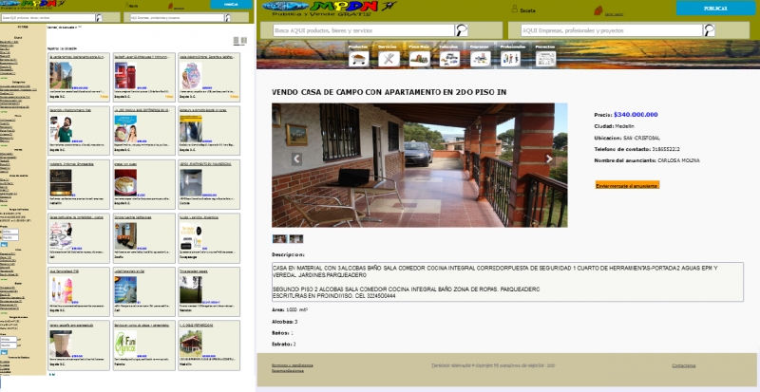Show the previous photo with the left carousel arrow
Screen dimensions: 760x392
coord(297,159)
